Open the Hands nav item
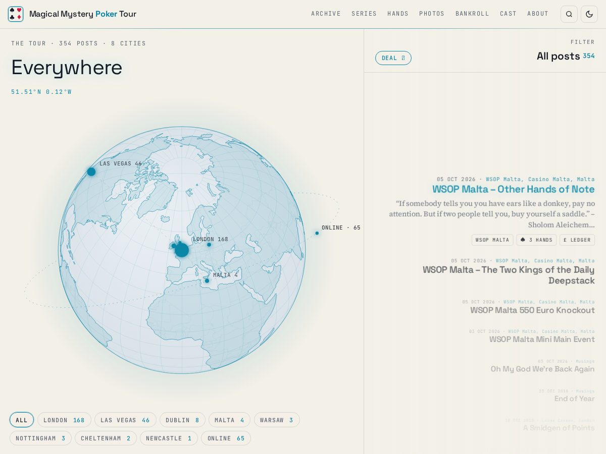The image size is (606, 454). click(398, 14)
